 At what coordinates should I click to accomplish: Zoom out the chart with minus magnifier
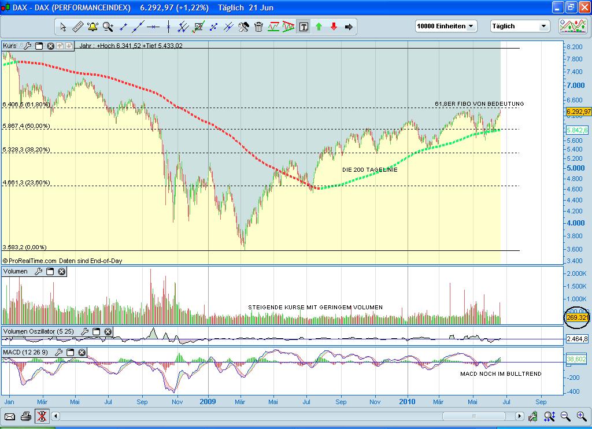point(565,416)
